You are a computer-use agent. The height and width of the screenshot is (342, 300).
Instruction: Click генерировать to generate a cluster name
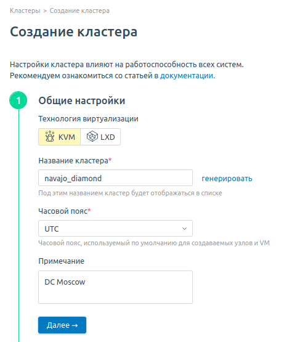(x=227, y=179)
